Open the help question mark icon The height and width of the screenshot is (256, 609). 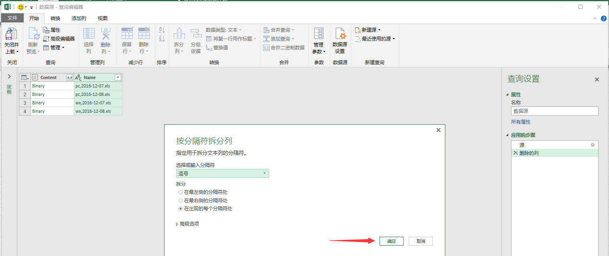tap(604, 18)
